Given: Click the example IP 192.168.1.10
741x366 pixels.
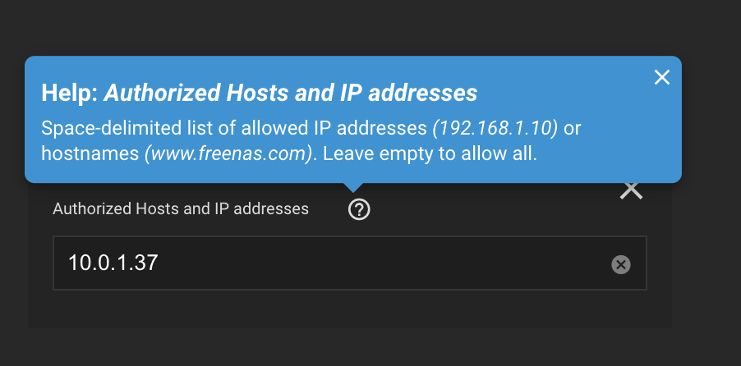Looking at the screenshot, I should click(495, 128).
